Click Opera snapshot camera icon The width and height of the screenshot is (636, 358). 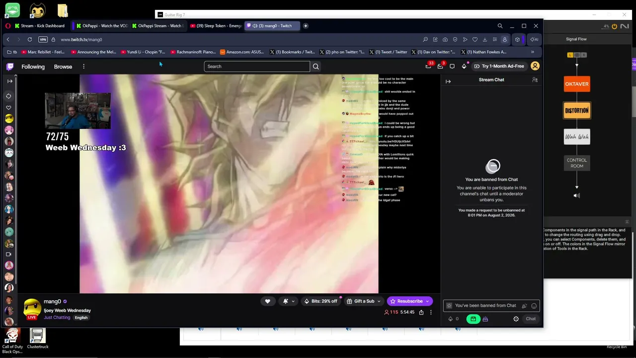tap(445, 39)
